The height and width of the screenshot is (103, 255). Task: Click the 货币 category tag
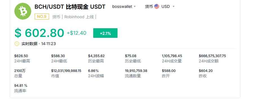(x=56, y=17)
